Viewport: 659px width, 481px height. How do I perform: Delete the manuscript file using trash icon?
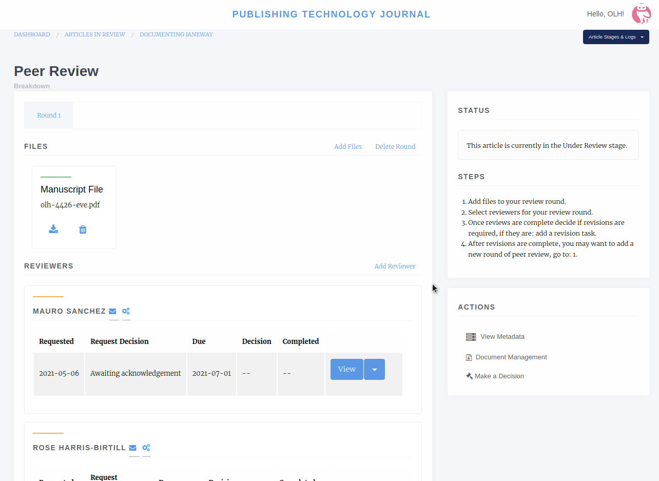[x=83, y=229]
